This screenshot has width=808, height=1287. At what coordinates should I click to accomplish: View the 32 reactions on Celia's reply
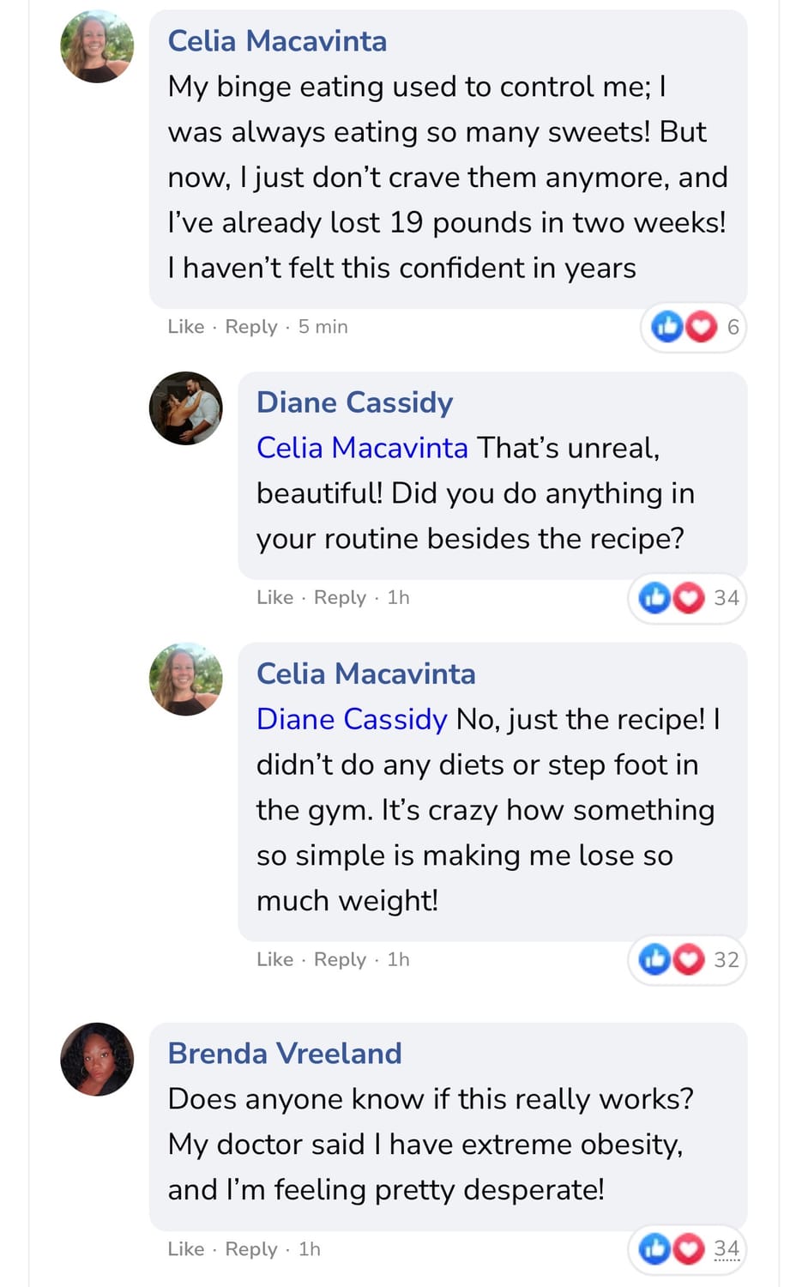pos(687,960)
